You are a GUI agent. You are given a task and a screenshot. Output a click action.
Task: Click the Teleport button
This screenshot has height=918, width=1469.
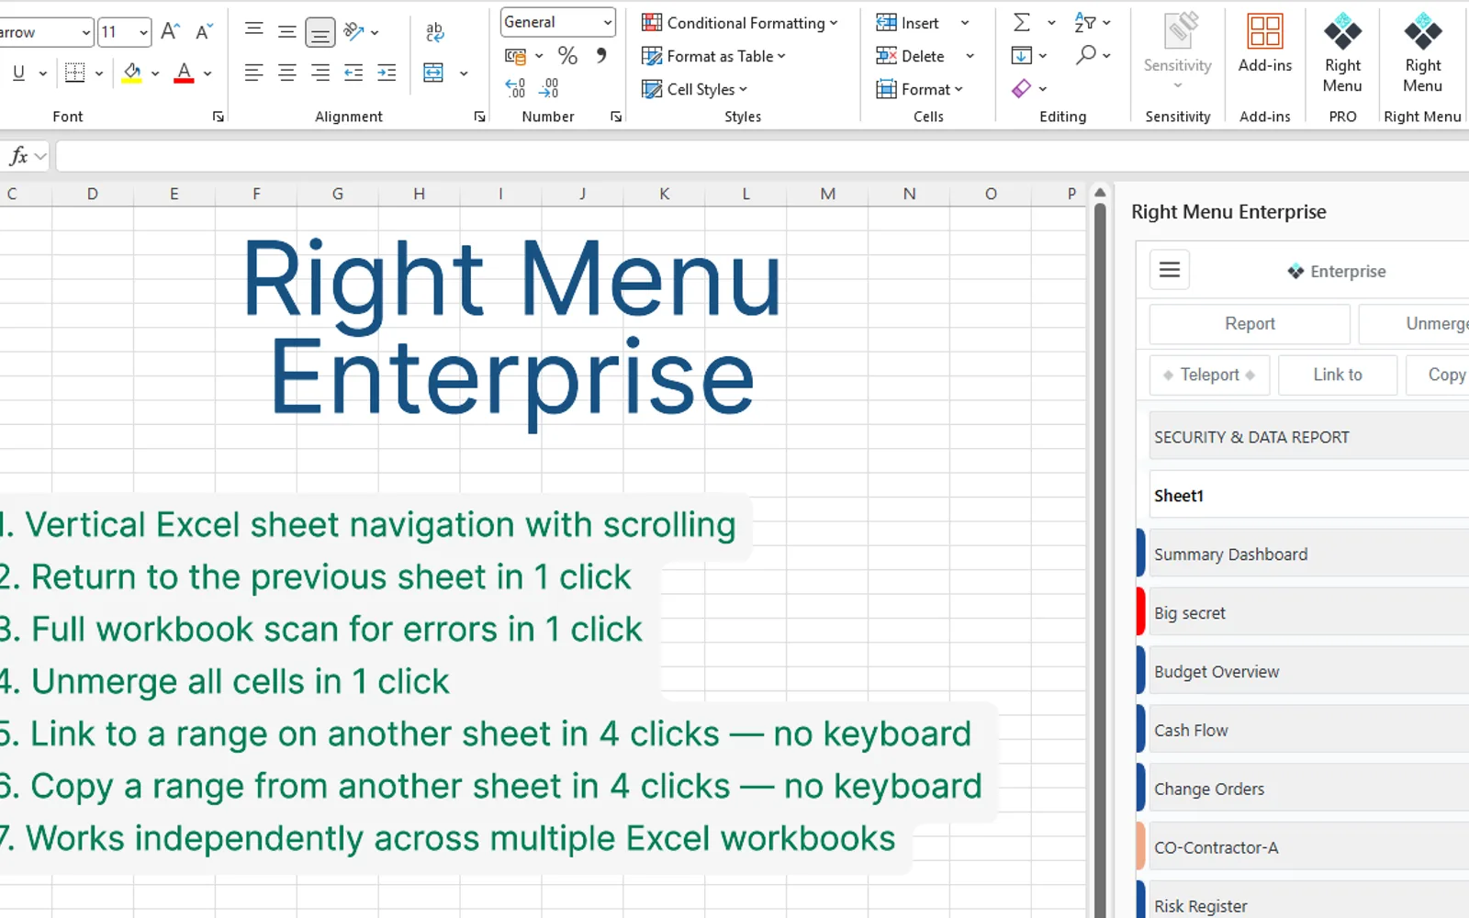(1209, 375)
